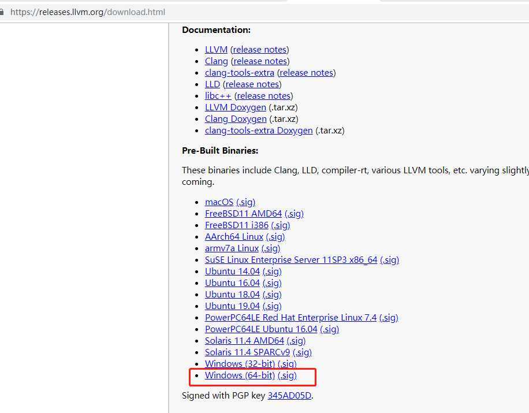Open the PGP key 345AD05D link
The height and width of the screenshot is (413, 529).
[x=289, y=396]
